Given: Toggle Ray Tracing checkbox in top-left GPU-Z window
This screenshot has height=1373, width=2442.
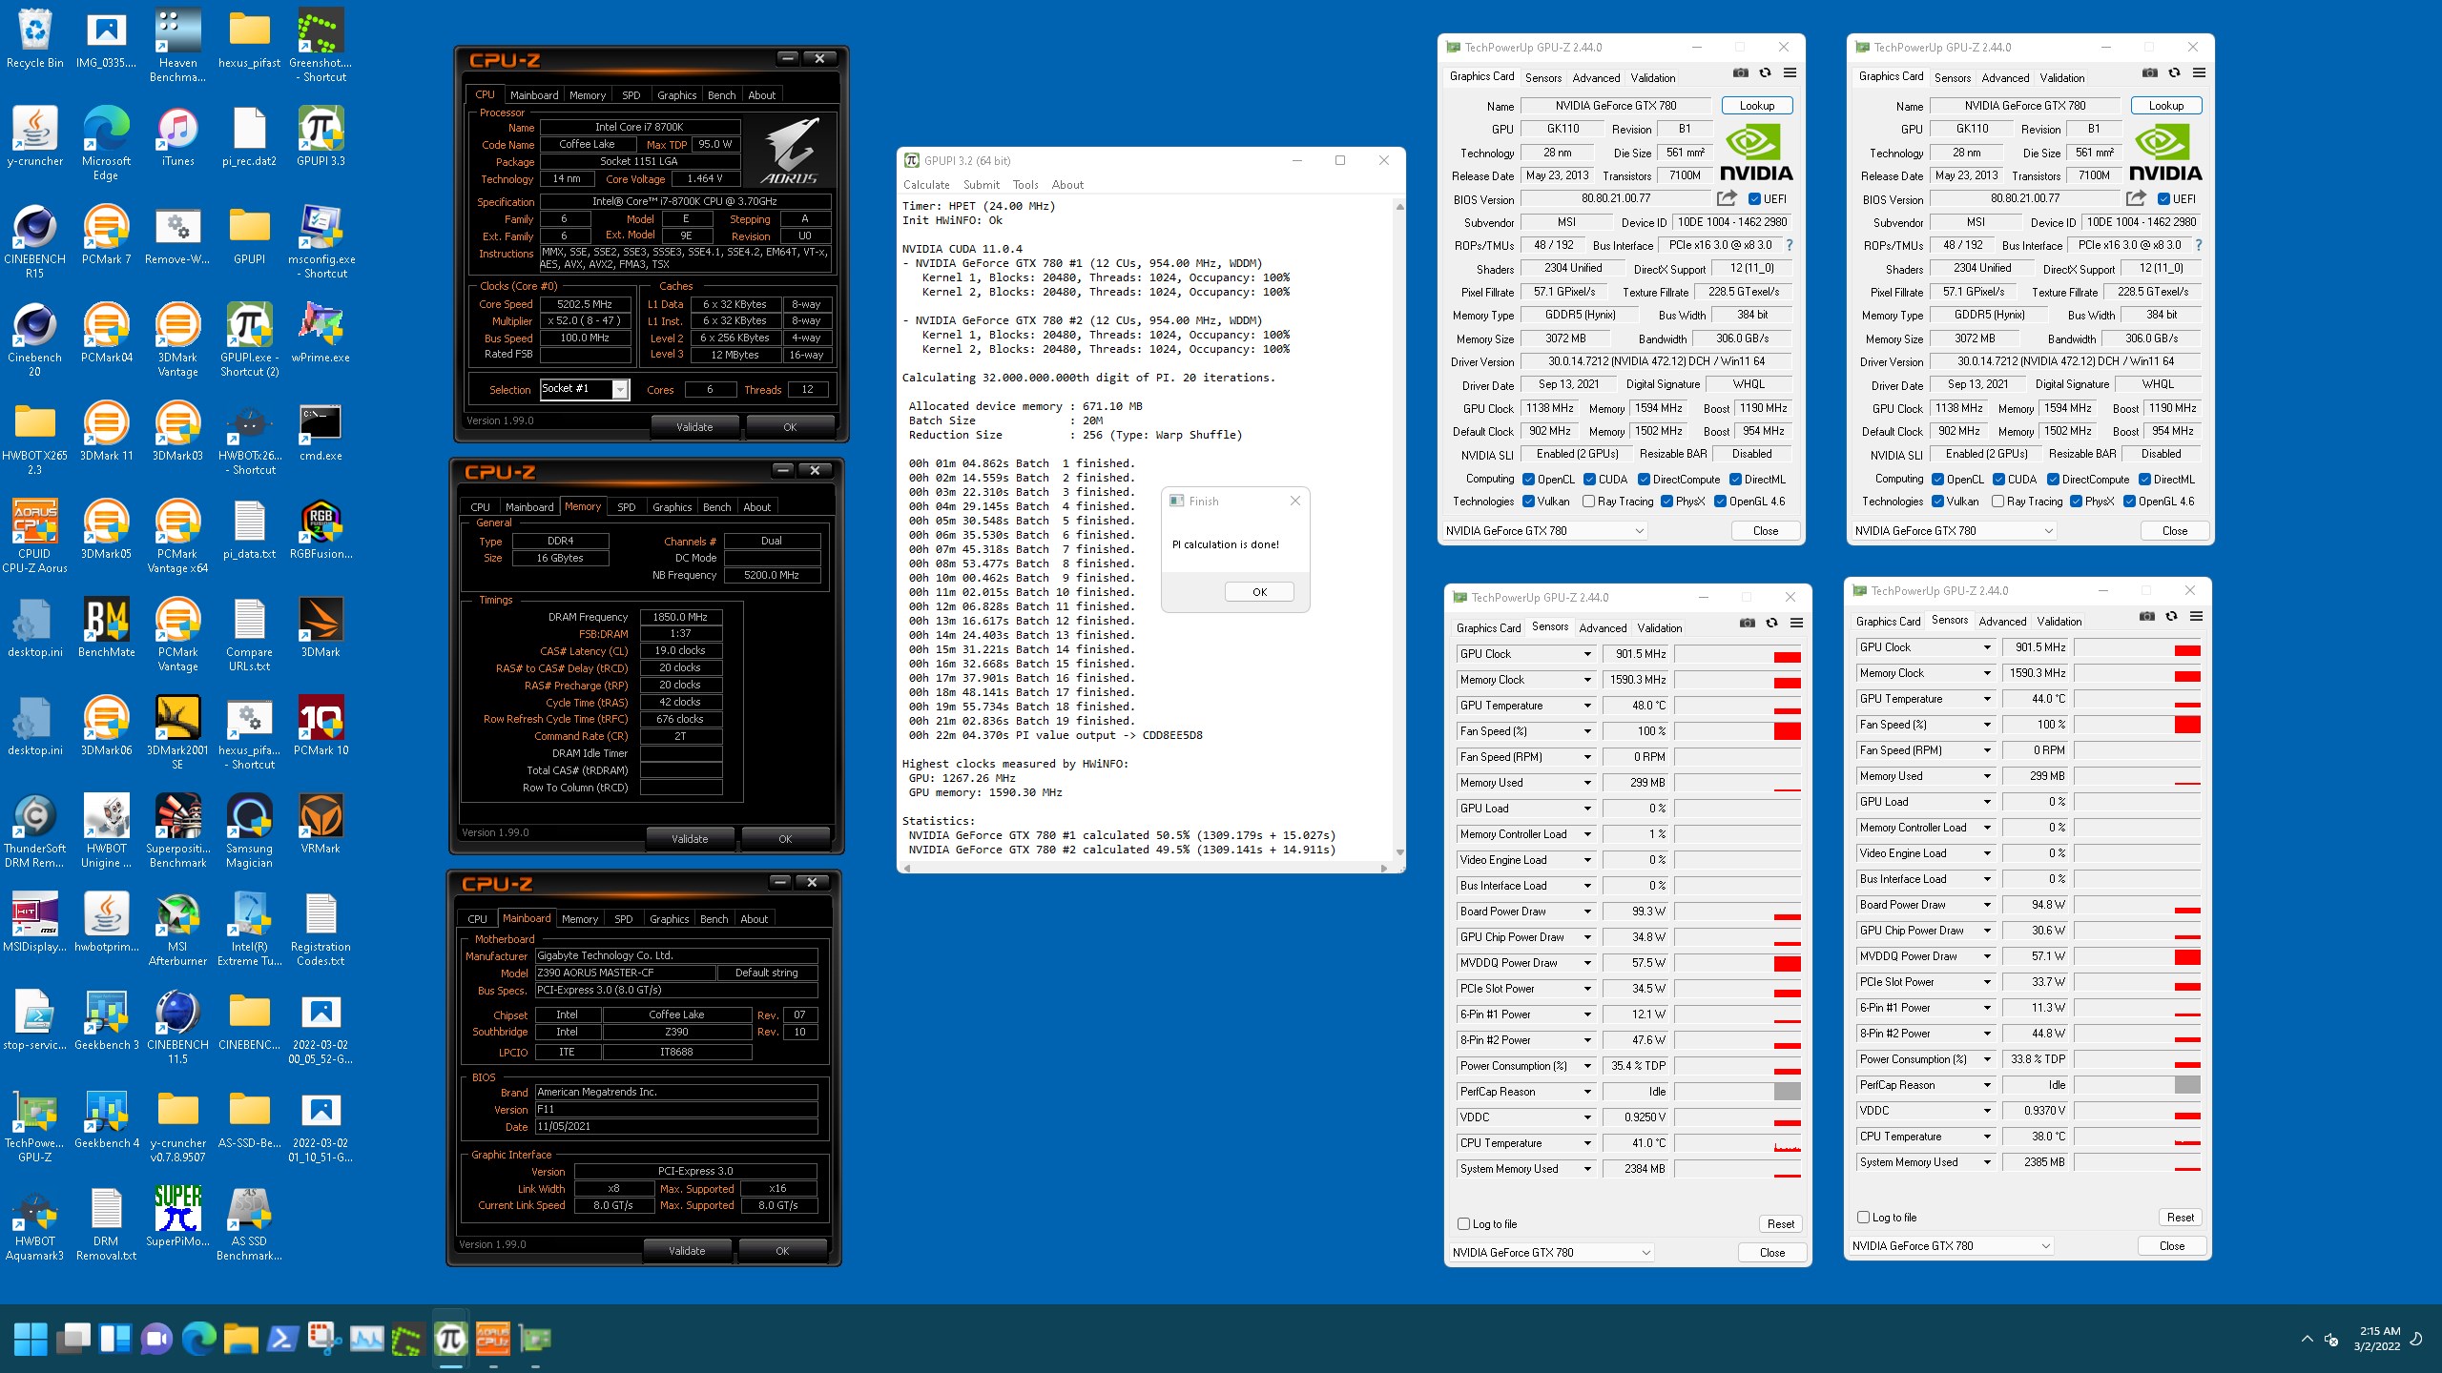Looking at the screenshot, I should pyautogui.click(x=1588, y=502).
